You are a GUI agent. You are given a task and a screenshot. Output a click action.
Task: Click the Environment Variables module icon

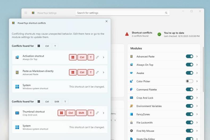coord(132,106)
